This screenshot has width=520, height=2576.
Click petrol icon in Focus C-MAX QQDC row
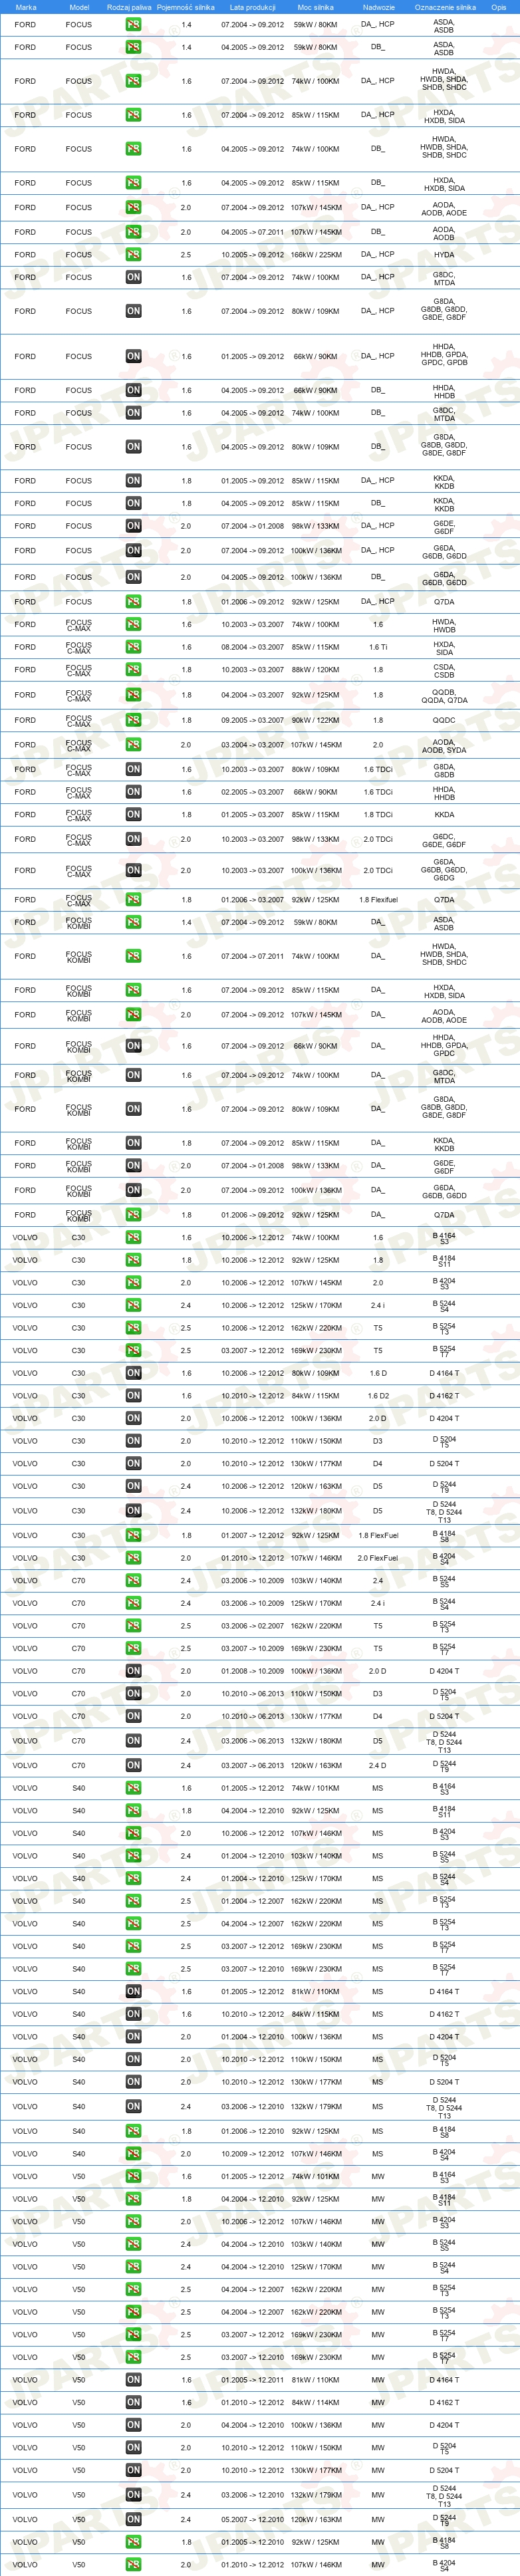[x=133, y=720]
